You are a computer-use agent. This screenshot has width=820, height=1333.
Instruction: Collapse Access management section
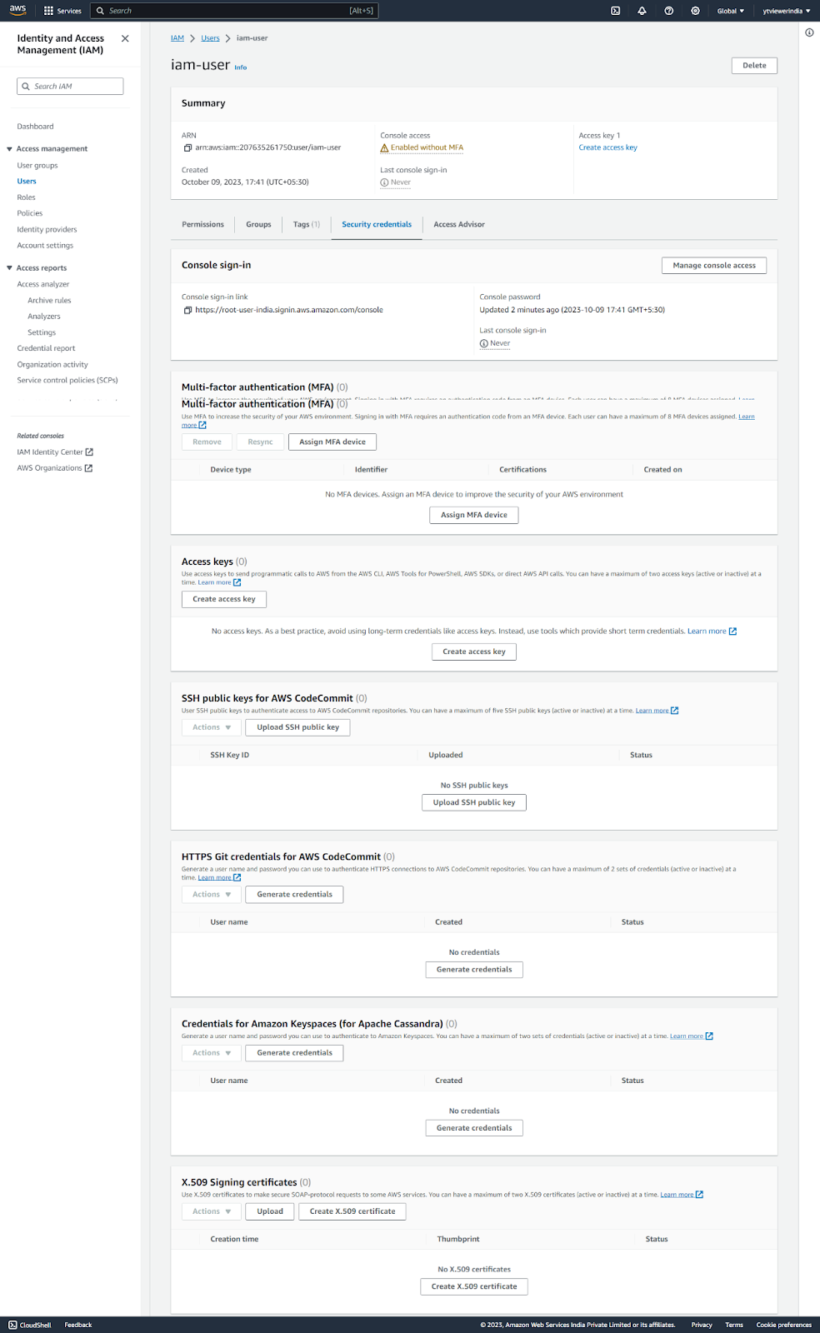tap(9, 149)
